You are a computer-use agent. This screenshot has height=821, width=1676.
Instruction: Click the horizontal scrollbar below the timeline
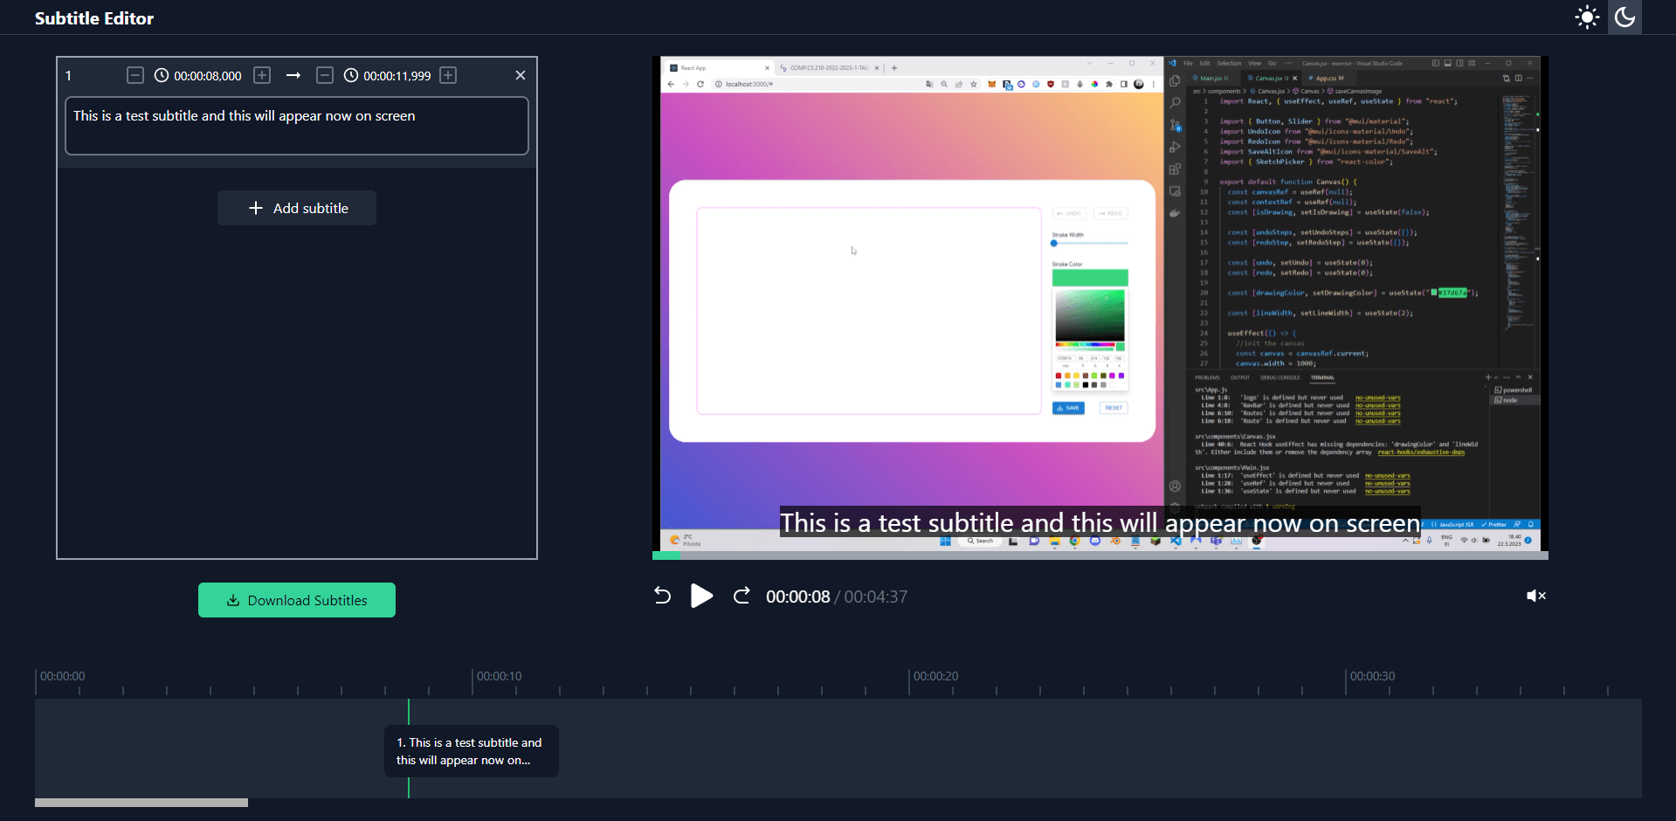[141, 802]
